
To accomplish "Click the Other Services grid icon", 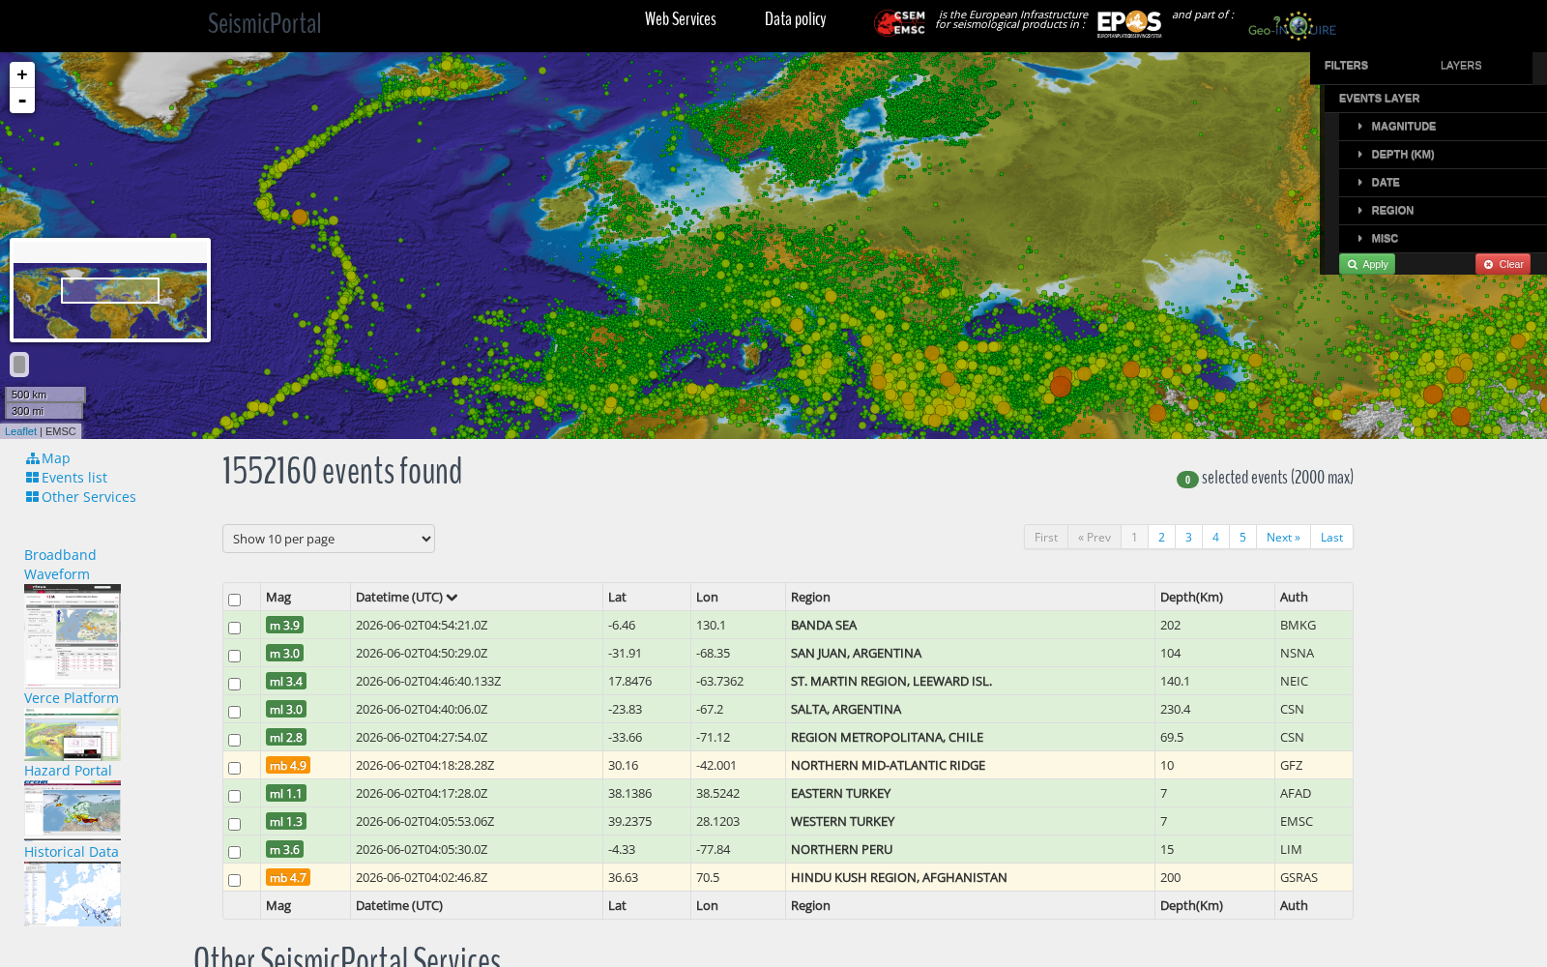I will [x=33, y=497].
